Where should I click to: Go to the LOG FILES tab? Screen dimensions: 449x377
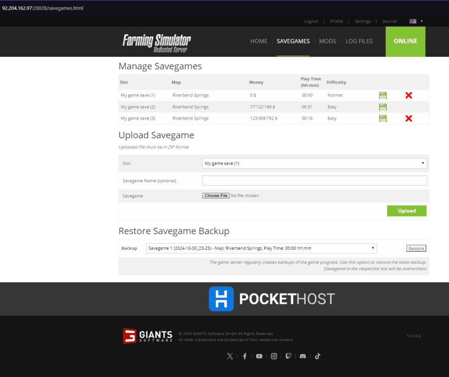tap(359, 41)
